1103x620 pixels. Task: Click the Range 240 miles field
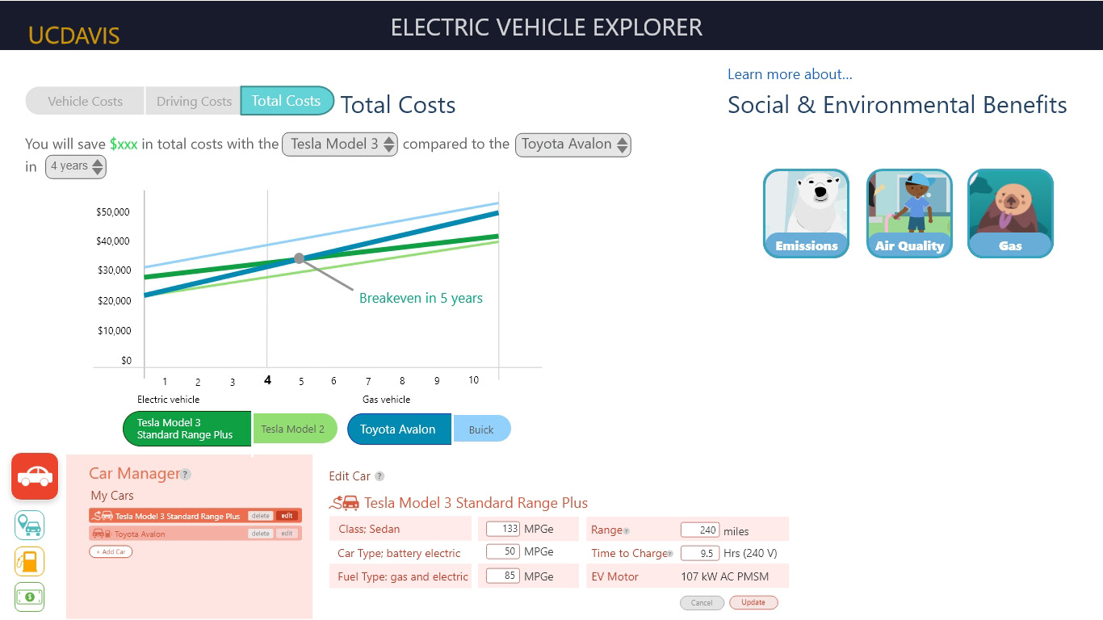[x=699, y=530]
